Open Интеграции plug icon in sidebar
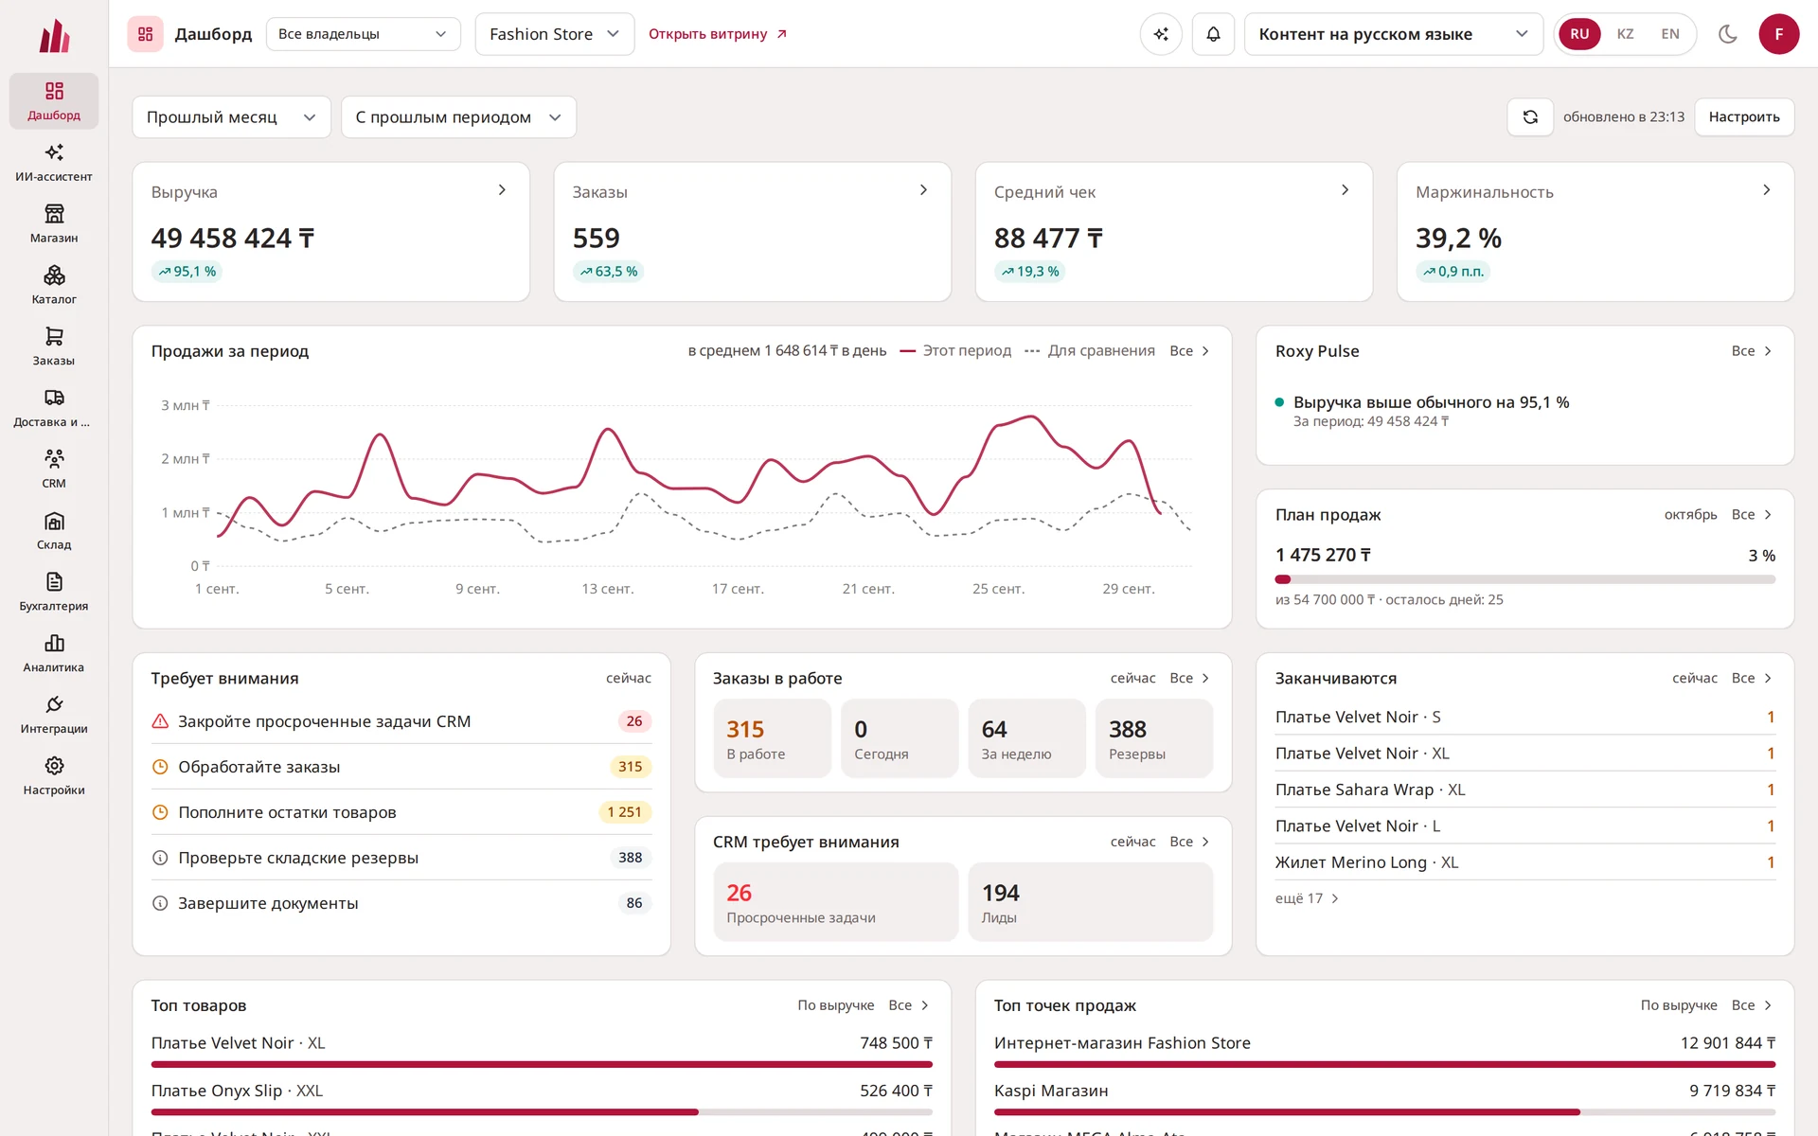Screen dimensions: 1818x1136 click(x=54, y=715)
